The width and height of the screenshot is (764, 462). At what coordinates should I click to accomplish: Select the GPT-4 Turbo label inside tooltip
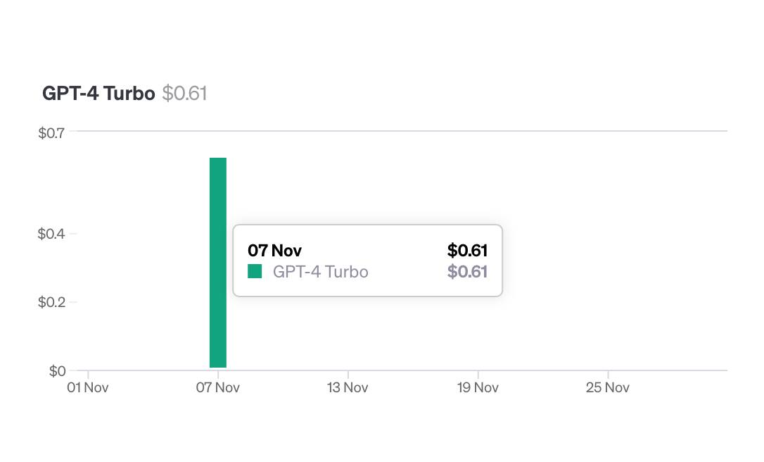point(320,272)
